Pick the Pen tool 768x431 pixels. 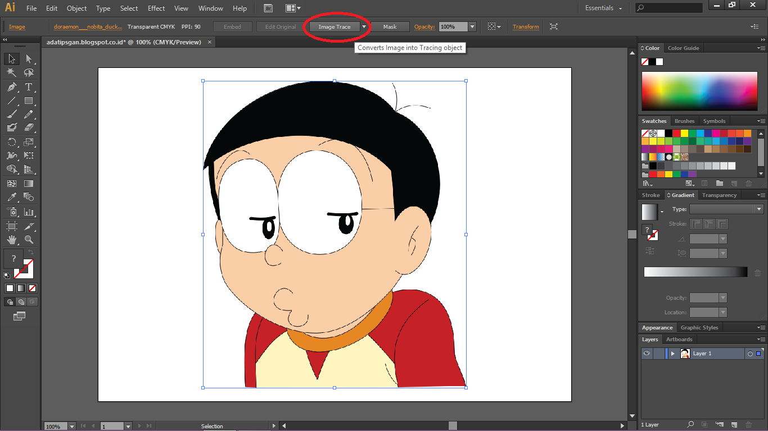12,86
